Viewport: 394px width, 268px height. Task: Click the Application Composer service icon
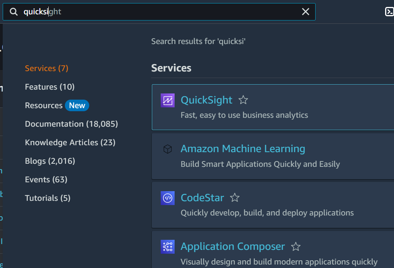coord(168,246)
